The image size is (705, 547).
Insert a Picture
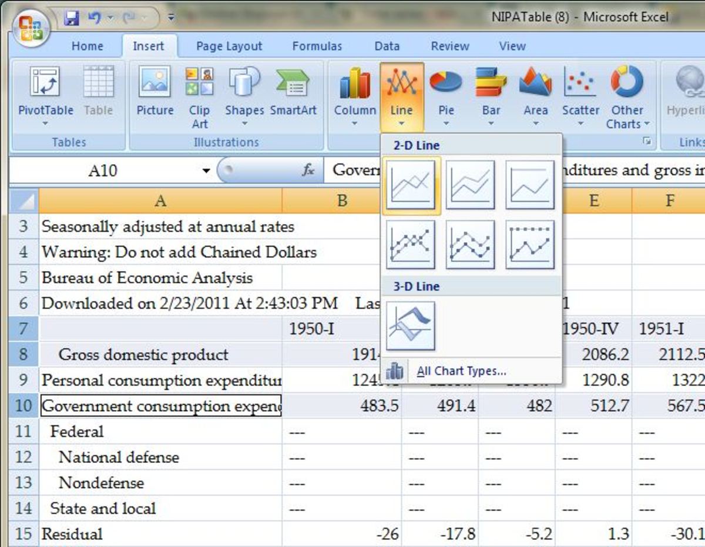pyautogui.click(x=155, y=94)
